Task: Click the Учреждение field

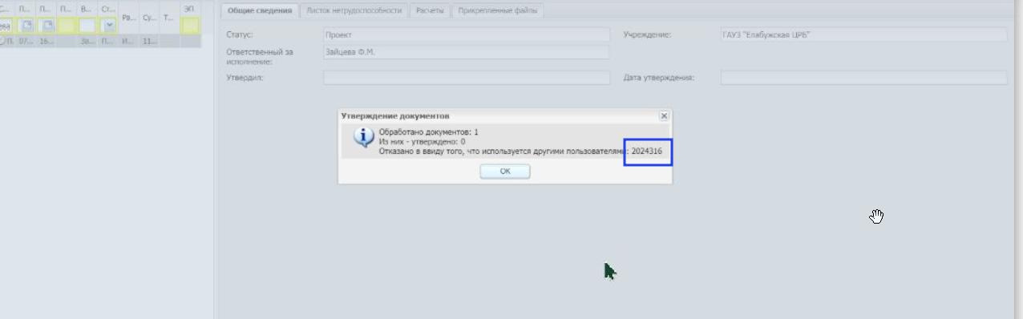Action: [x=863, y=35]
